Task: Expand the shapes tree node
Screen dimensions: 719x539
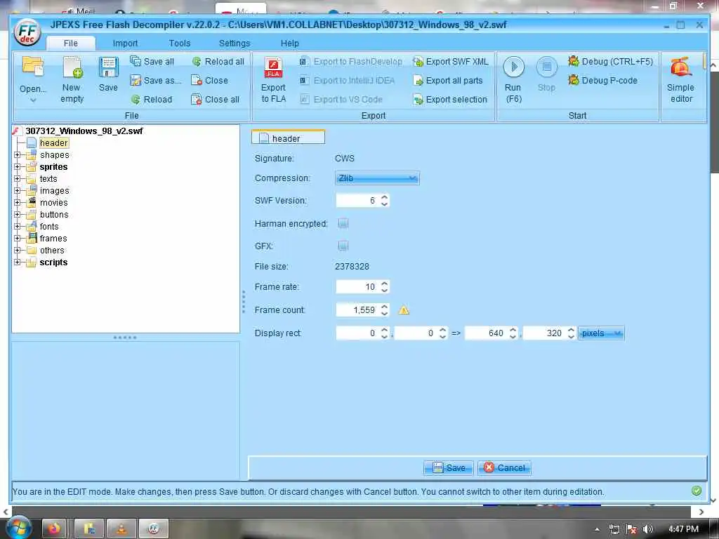Action: pyautogui.click(x=18, y=155)
